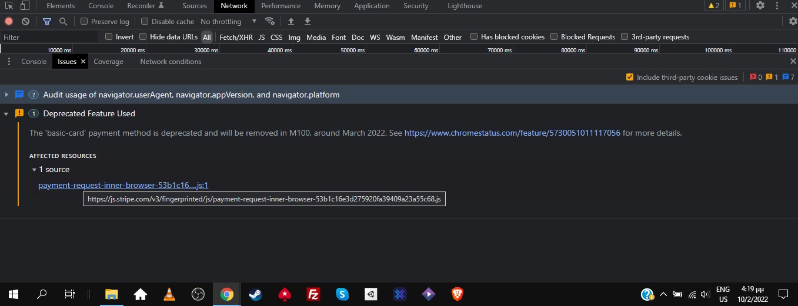Image resolution: width=798 pixels, height=306 pixels.
Task: Click the 50000 ms timeline marker
Action: tap(353, 51)
